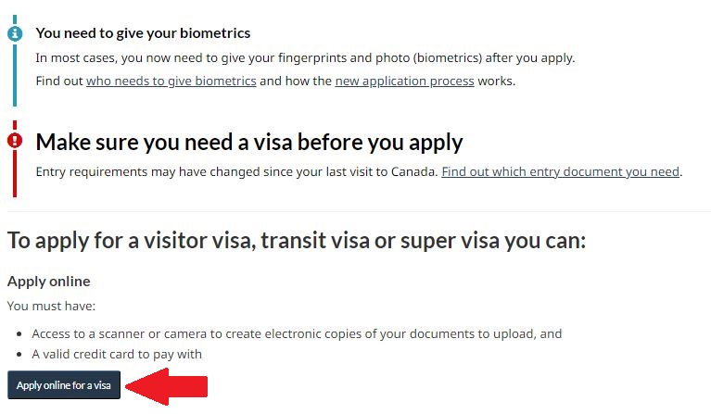
Task: Click the bullet dot before scanner requirement
Action: (x=19, y=334)
